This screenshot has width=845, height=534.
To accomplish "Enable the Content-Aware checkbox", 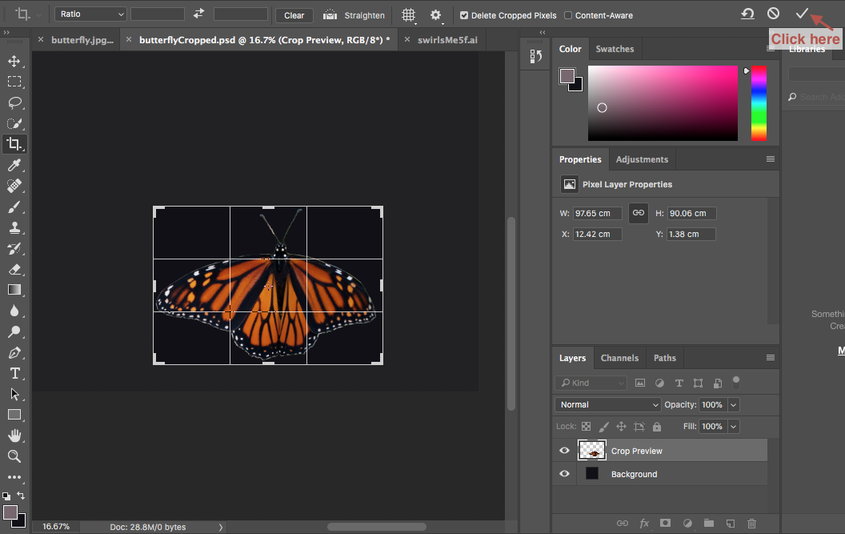I will 568,15.
